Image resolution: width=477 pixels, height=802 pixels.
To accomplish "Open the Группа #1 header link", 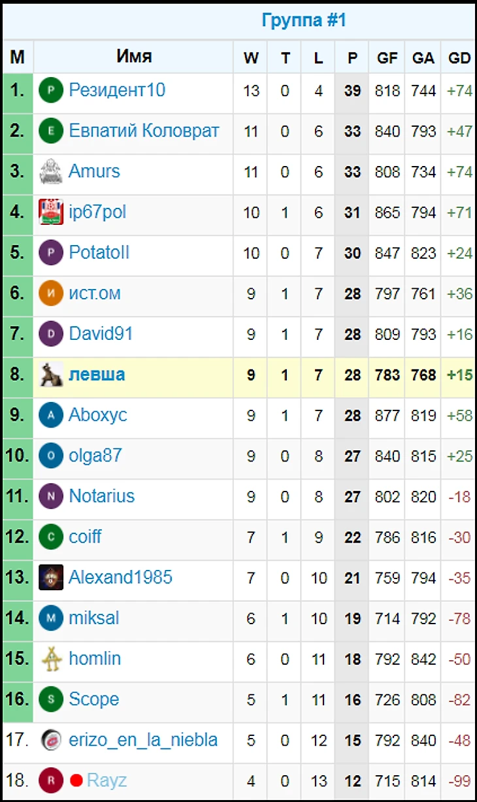I will [x=304, y=20].
